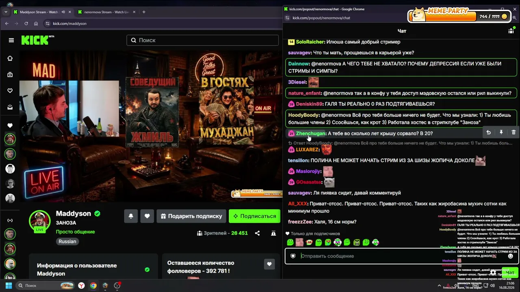Go to Kick home via sidebar house icon
The width and height of the screenshot is (520, 292).
[10, 58]
